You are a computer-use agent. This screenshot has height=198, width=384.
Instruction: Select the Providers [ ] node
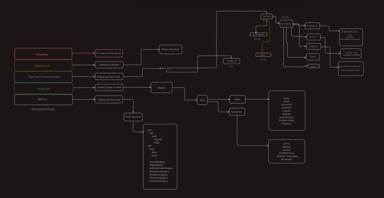pyautogui.click(x=312, y=26)
